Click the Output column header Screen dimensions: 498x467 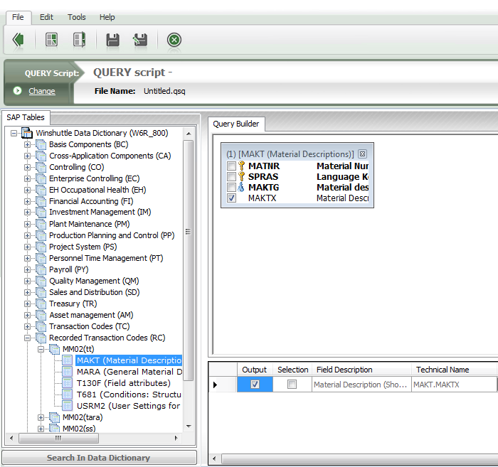click(x=255, y=370)
